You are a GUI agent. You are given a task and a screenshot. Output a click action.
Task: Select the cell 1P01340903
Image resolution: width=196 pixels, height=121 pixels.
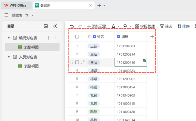tap(131, 95)
